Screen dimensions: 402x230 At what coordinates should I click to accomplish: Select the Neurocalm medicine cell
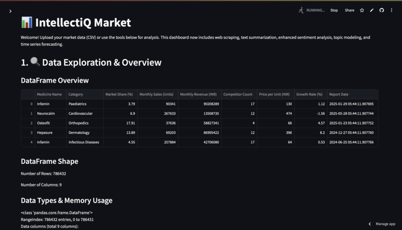pyautogui.click(x=50, y=114)
